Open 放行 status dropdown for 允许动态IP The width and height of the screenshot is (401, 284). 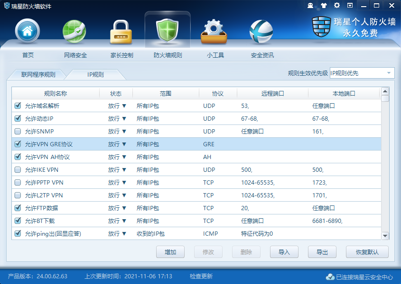tap(117, 119)
